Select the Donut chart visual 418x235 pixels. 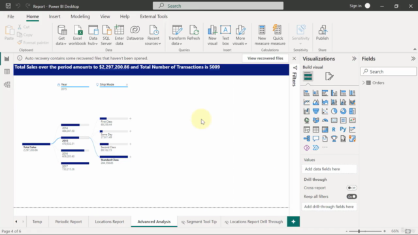click(343, 111)
